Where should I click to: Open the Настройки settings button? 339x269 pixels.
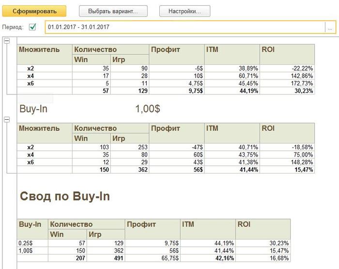click(185, 11)
